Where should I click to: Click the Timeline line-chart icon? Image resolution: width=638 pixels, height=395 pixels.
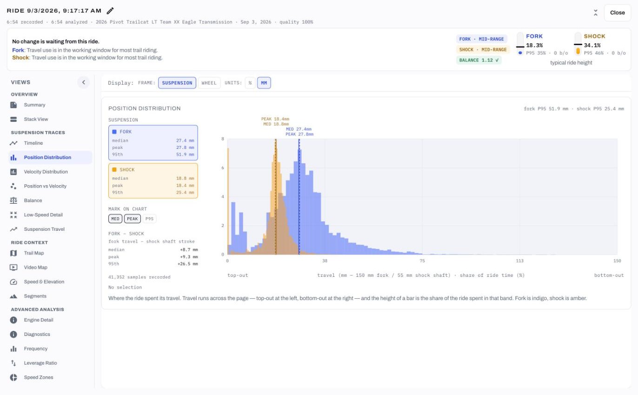pos(13,143)
